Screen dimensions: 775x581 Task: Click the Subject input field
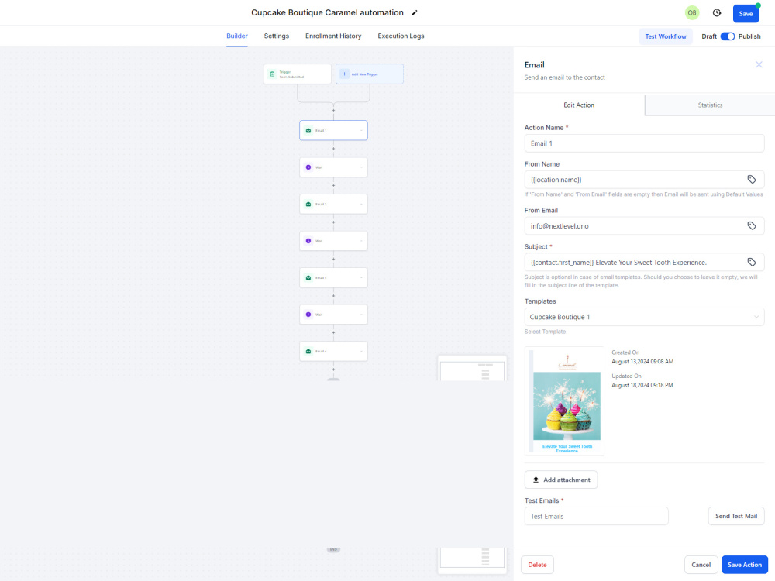tap(644, 263)
